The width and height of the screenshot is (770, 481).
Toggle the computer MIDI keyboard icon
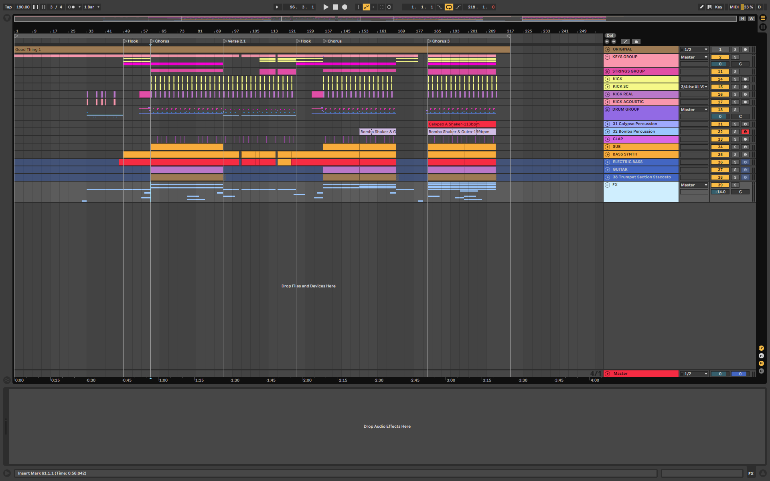[709, 7]
